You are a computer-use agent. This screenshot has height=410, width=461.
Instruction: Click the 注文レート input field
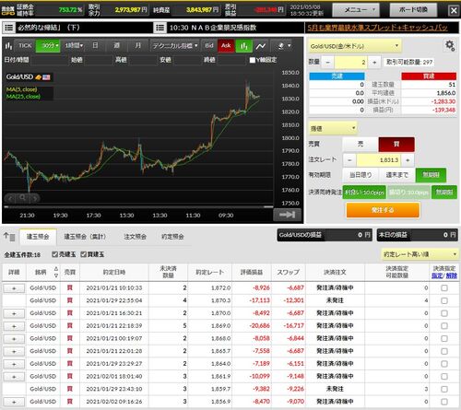(x=378, y=160)
